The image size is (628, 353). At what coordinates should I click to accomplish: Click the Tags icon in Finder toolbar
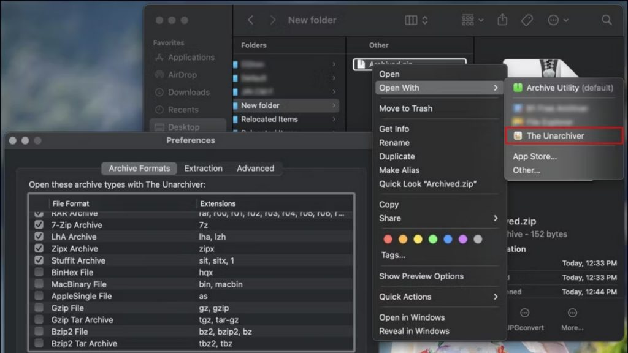tap(526, 20)
